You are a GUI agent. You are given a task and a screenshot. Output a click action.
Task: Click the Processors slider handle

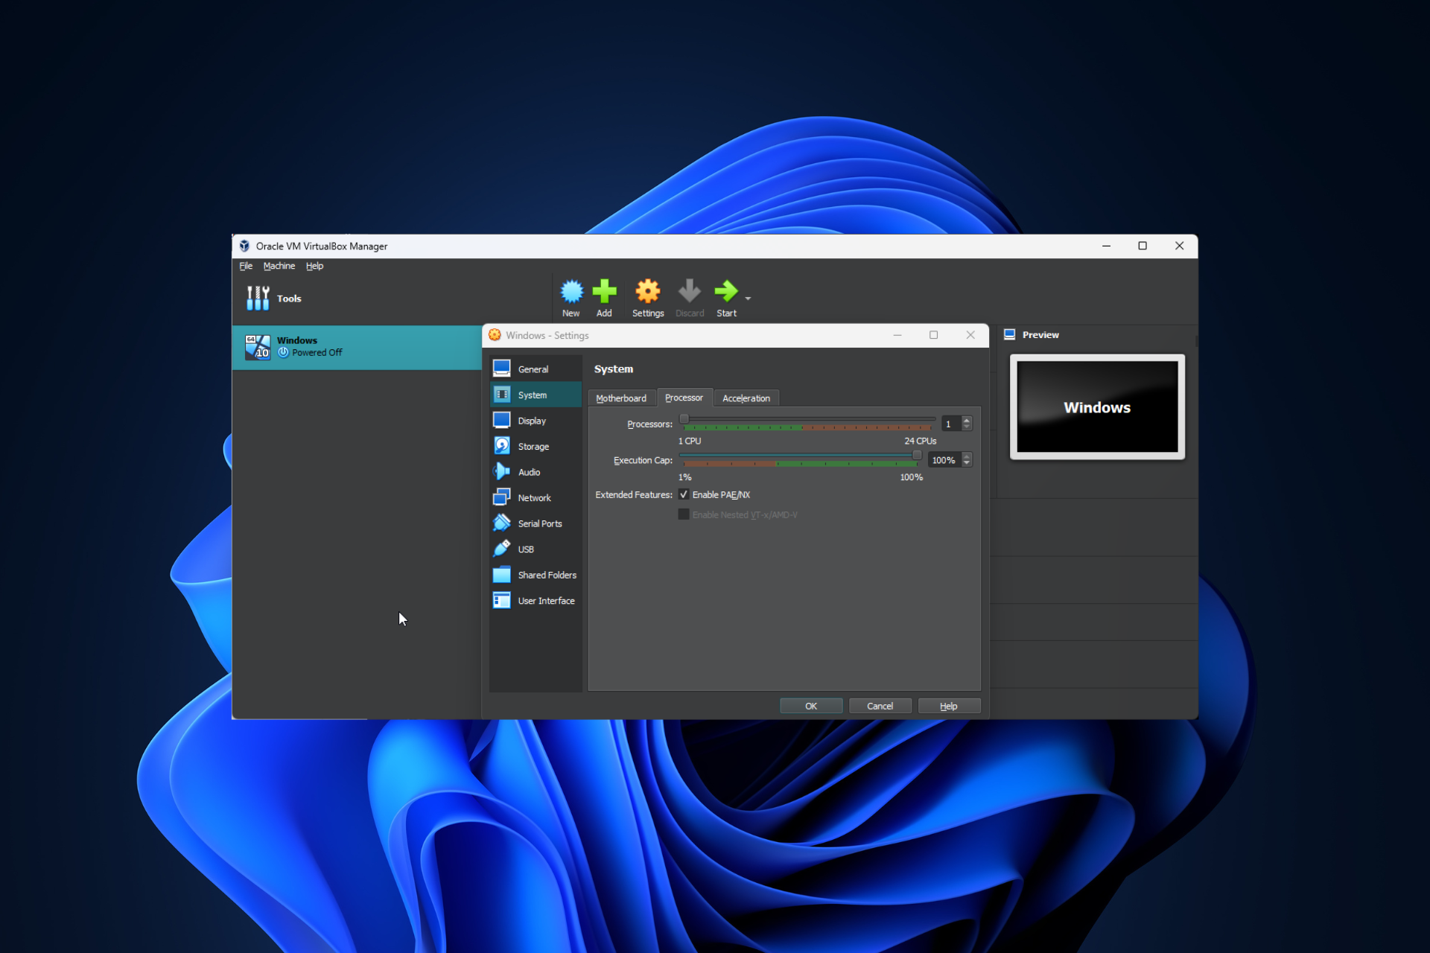[x=684, y=419]
